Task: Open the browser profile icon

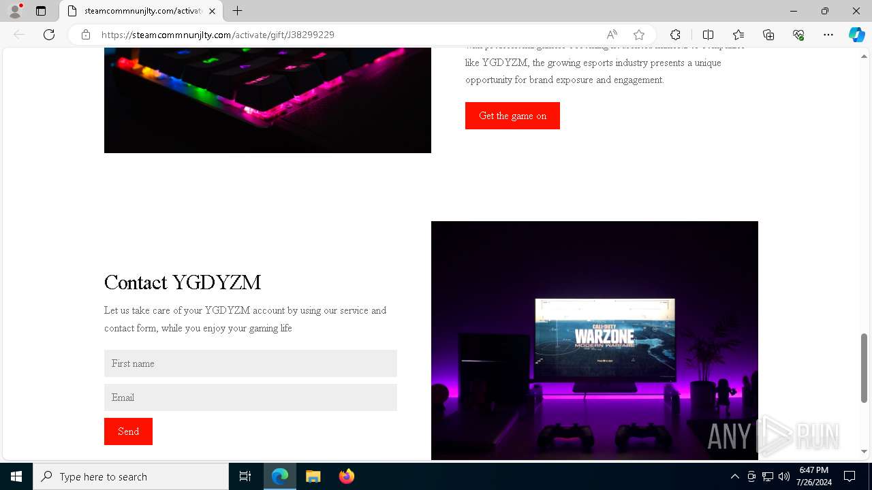Action: (x=15, y=11)
